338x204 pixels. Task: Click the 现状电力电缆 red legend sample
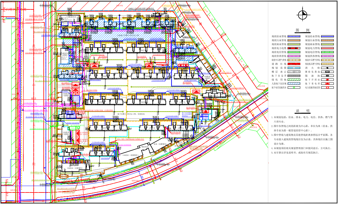[294, 48]
